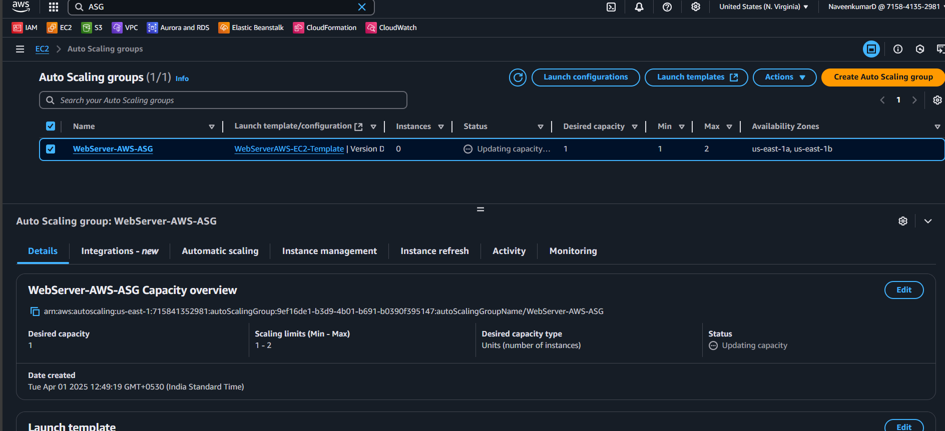Open VPC service shortcut

click(125, 27)
